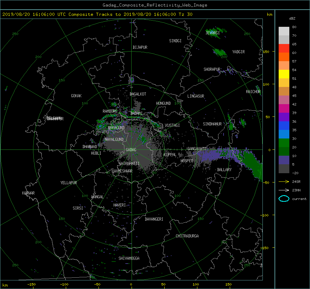Click the DAVANGERI city label
Viewport: 310px width, 289px height.
154,219
